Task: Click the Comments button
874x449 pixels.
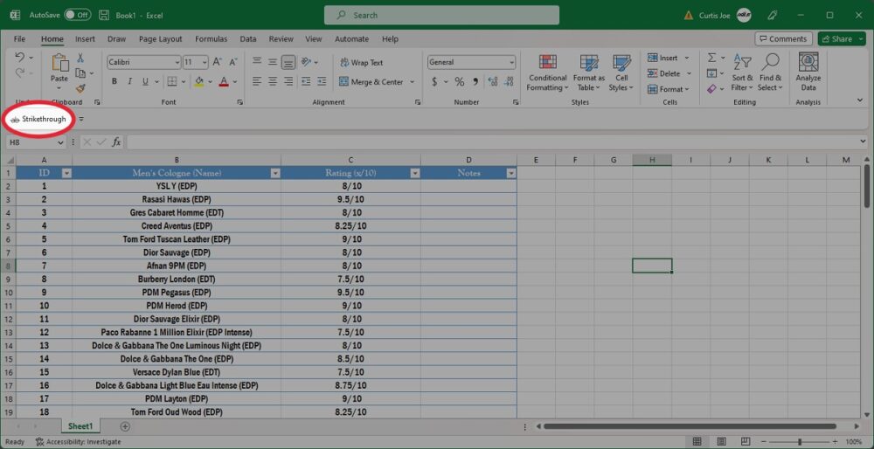Action: (782, 39)
